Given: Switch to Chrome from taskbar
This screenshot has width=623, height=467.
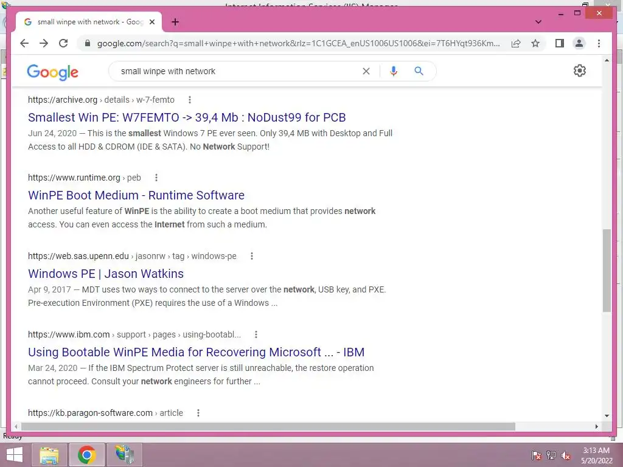Looking at the screenshot, I should pyautogui.click(x=87, y=455).
